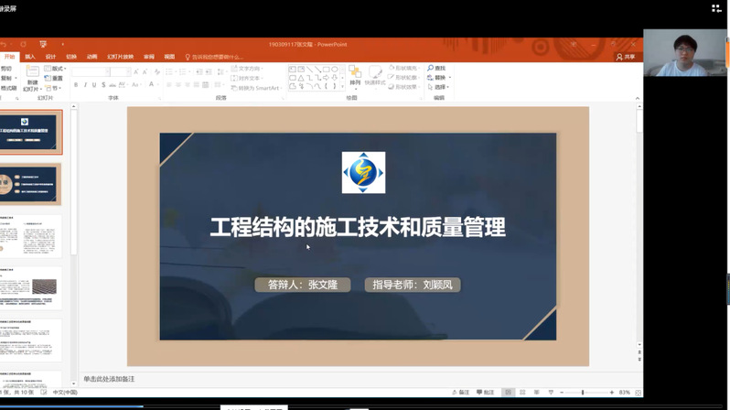Viewport: 730px width, 410px height.
Task: Click Shape Fill (形状填充) button
Action: click(403, 68)
